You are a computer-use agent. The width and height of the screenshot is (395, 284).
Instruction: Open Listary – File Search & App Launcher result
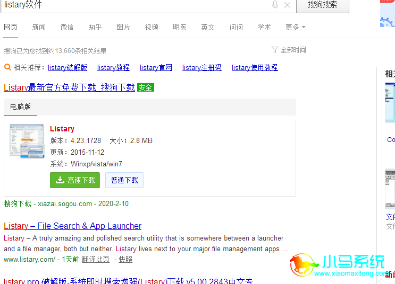click(72, 226)
